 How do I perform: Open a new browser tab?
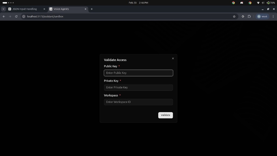(92, 9)
